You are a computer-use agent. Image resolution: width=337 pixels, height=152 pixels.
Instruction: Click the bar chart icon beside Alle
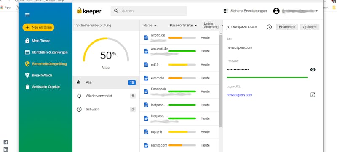[x=78, y=82]
